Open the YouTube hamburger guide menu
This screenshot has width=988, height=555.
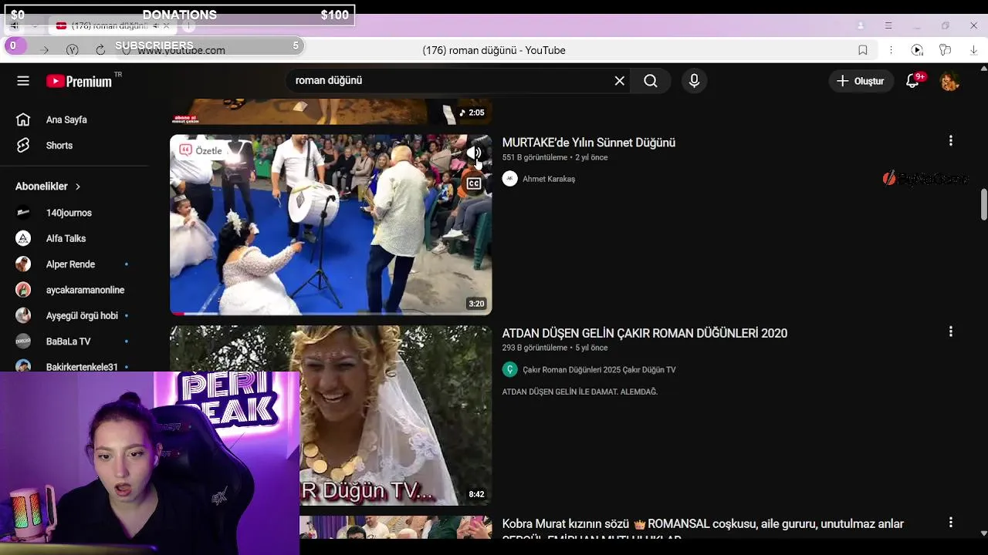[23, 81]
